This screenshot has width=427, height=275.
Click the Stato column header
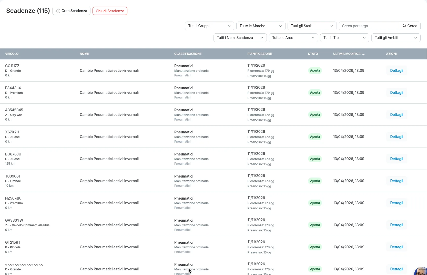313,54
